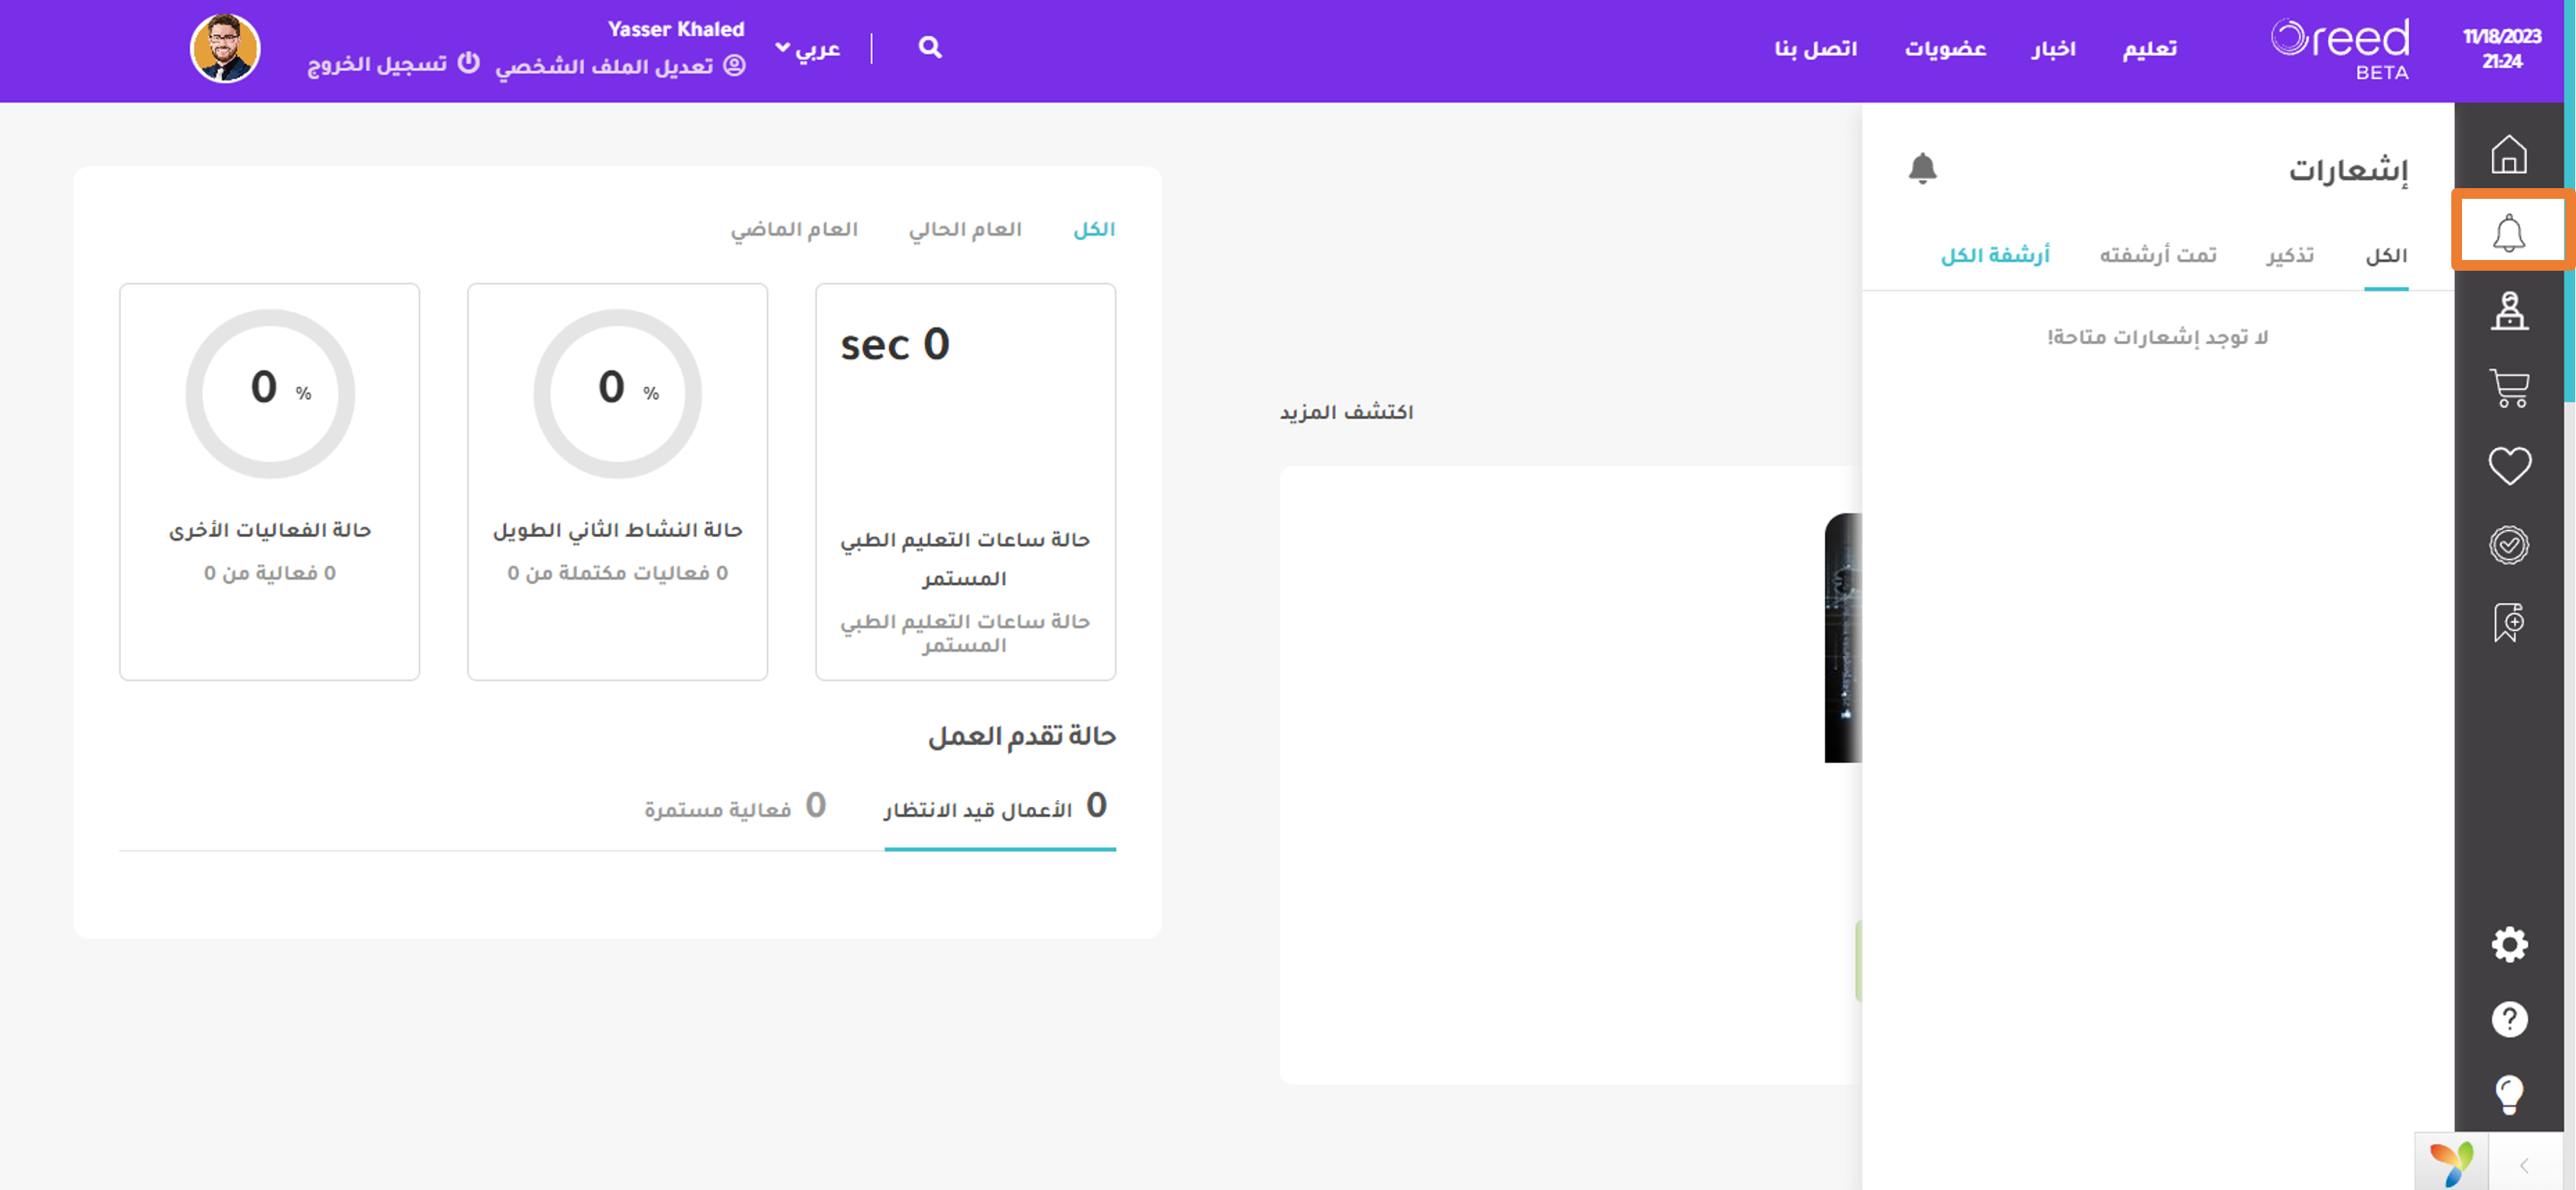
Task: Click the حالة تقدم العمل heading
Action: [x=1021, y=736]
